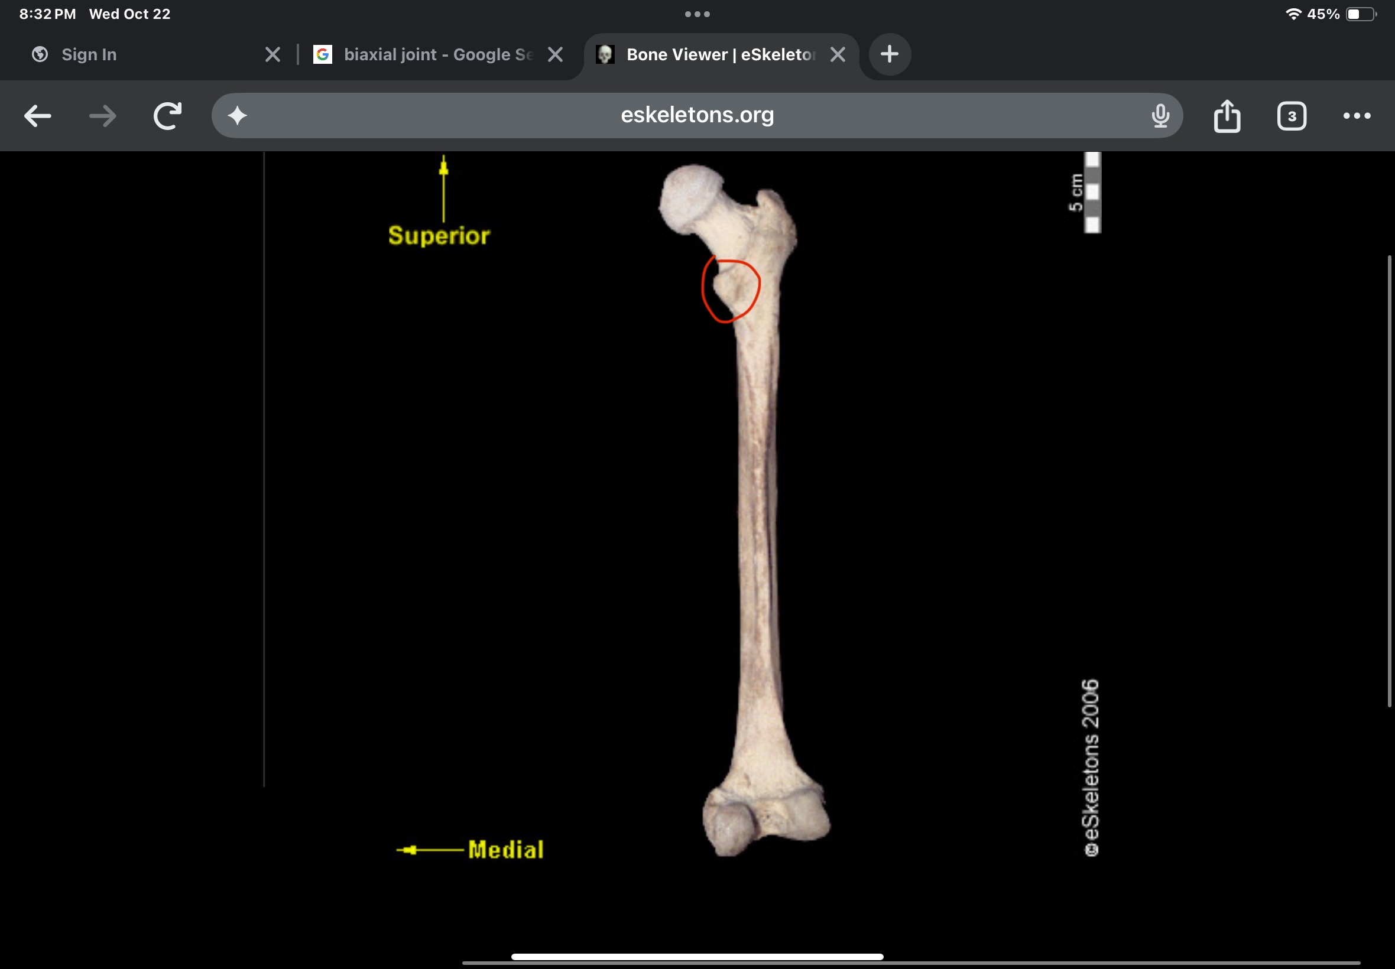This screenshot has height=969, width=1395.
Task: Open a new tab with plus button
Action: [889, 54]
